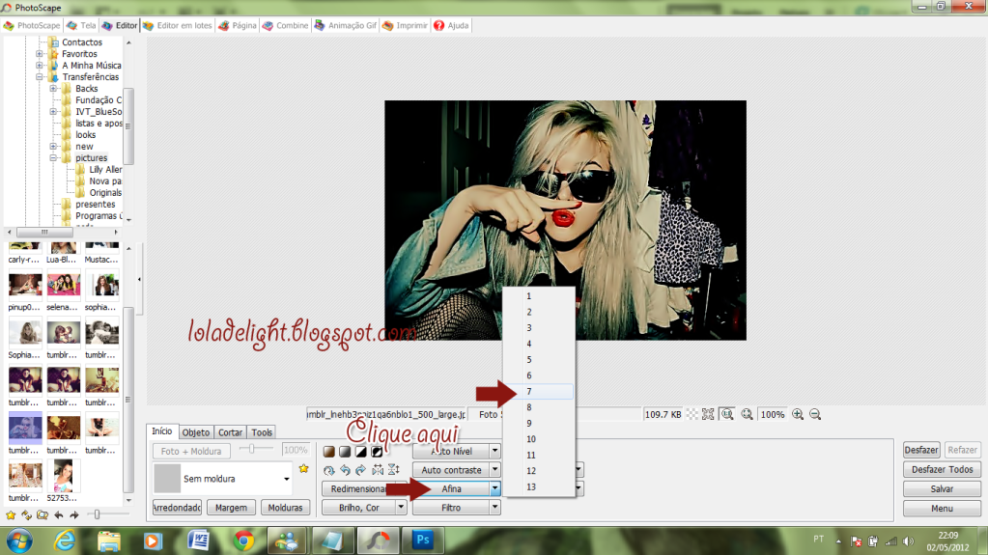The width and height of the screenshot is (988, 555).
Task: Click the volume icon in system tray
Action: coord(908,541)
